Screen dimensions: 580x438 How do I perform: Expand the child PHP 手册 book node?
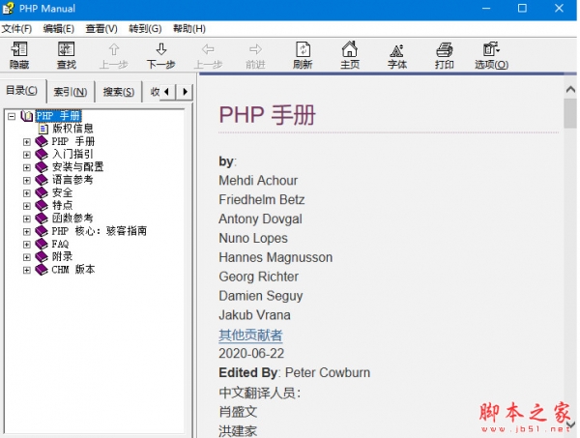[x=27, y=142]
